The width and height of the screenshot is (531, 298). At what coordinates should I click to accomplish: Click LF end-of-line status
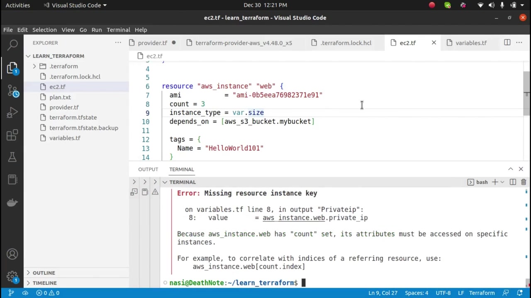pos(460,293)
